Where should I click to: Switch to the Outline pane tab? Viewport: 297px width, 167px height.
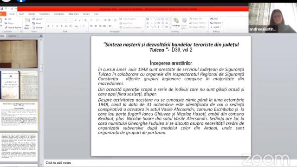tap(12, 36)
